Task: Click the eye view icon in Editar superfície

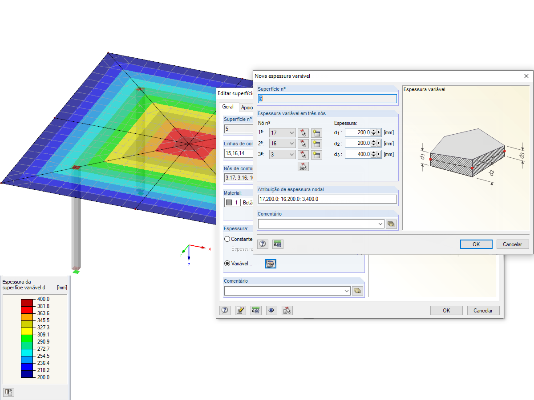Action: pos(271,311)
